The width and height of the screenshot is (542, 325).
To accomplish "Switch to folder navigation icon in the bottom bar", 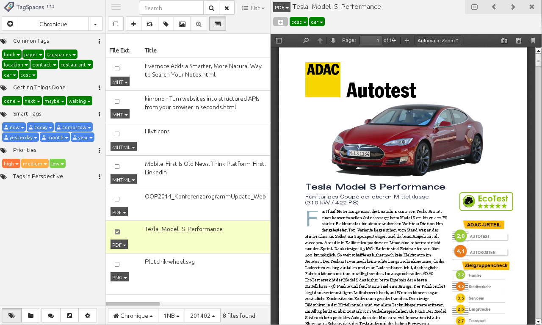I will [x=31, y=316].
